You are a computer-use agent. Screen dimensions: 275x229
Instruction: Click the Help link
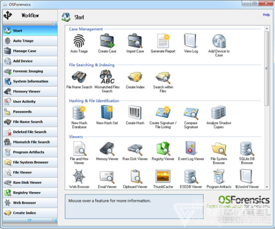click(x=266, y=15)
